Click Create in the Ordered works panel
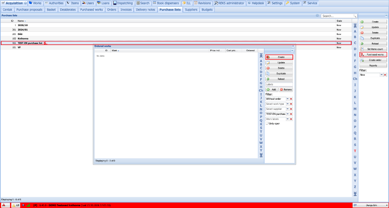This screenshot has width=389, height=208. 279,57
